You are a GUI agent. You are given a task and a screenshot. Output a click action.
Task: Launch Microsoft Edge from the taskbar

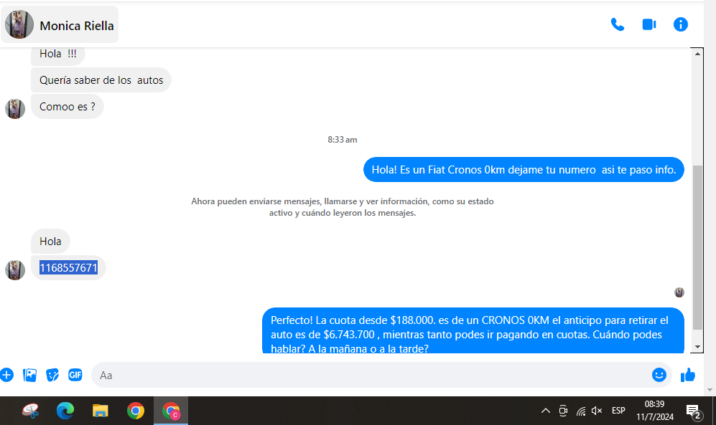[x=65, y=411]
